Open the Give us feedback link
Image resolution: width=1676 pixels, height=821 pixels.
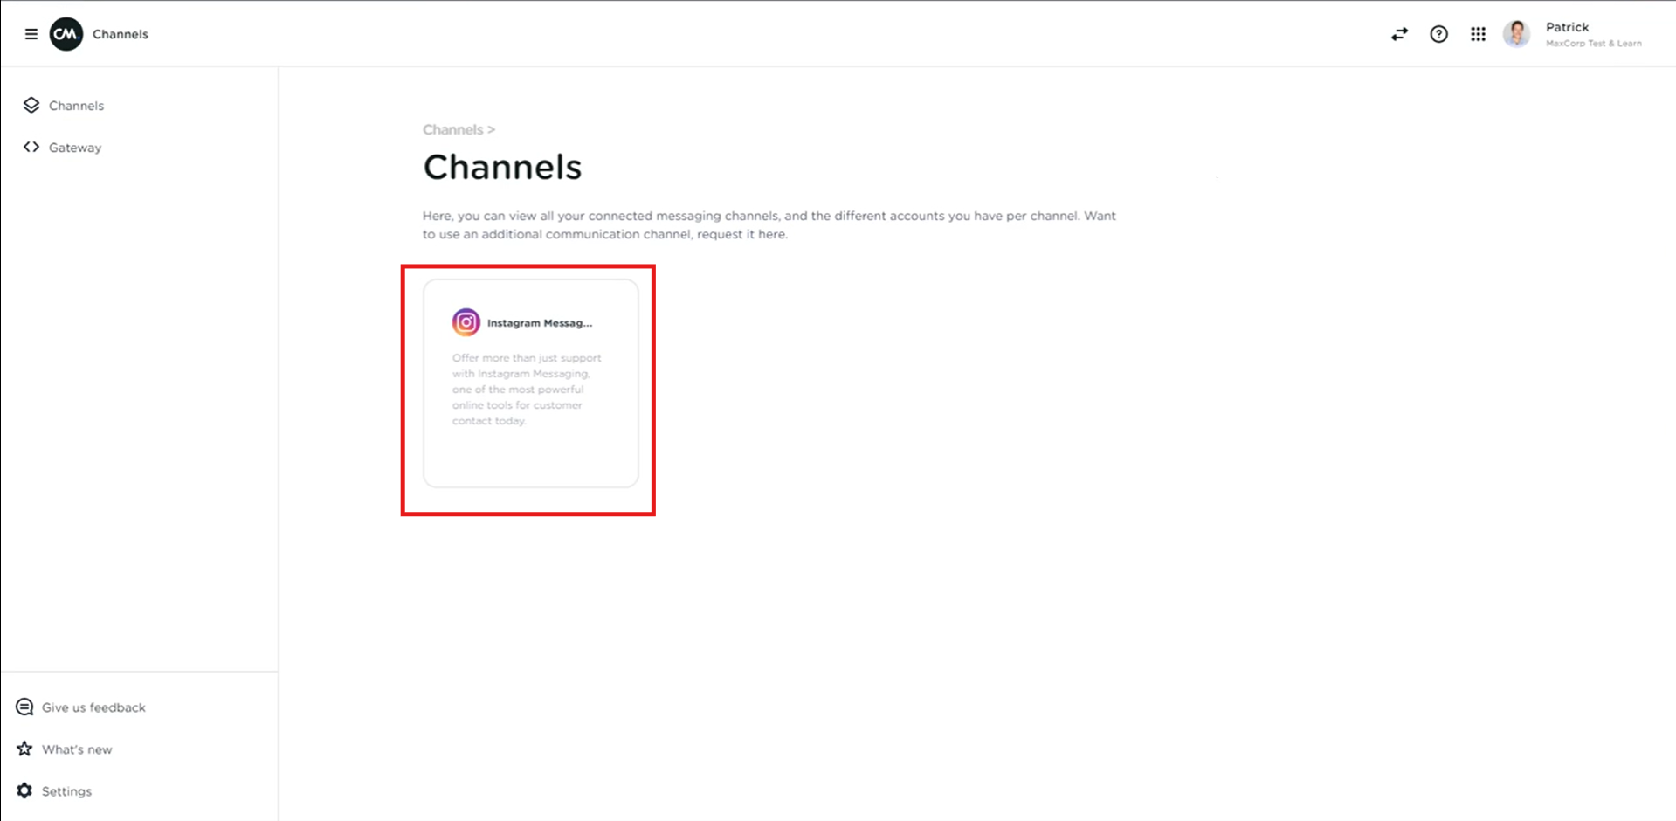click(93, 707)
